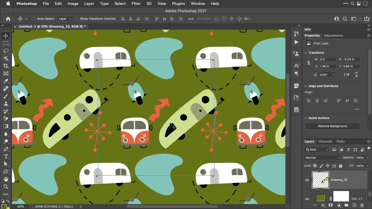Image resolution: width=372 pixels, height=209 pixels.
Task: Select the Eyedropper tool
Action: [6, 81]
